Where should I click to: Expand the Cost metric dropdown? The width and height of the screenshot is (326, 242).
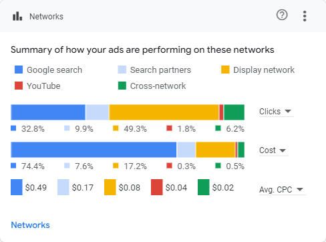[273, 150]
